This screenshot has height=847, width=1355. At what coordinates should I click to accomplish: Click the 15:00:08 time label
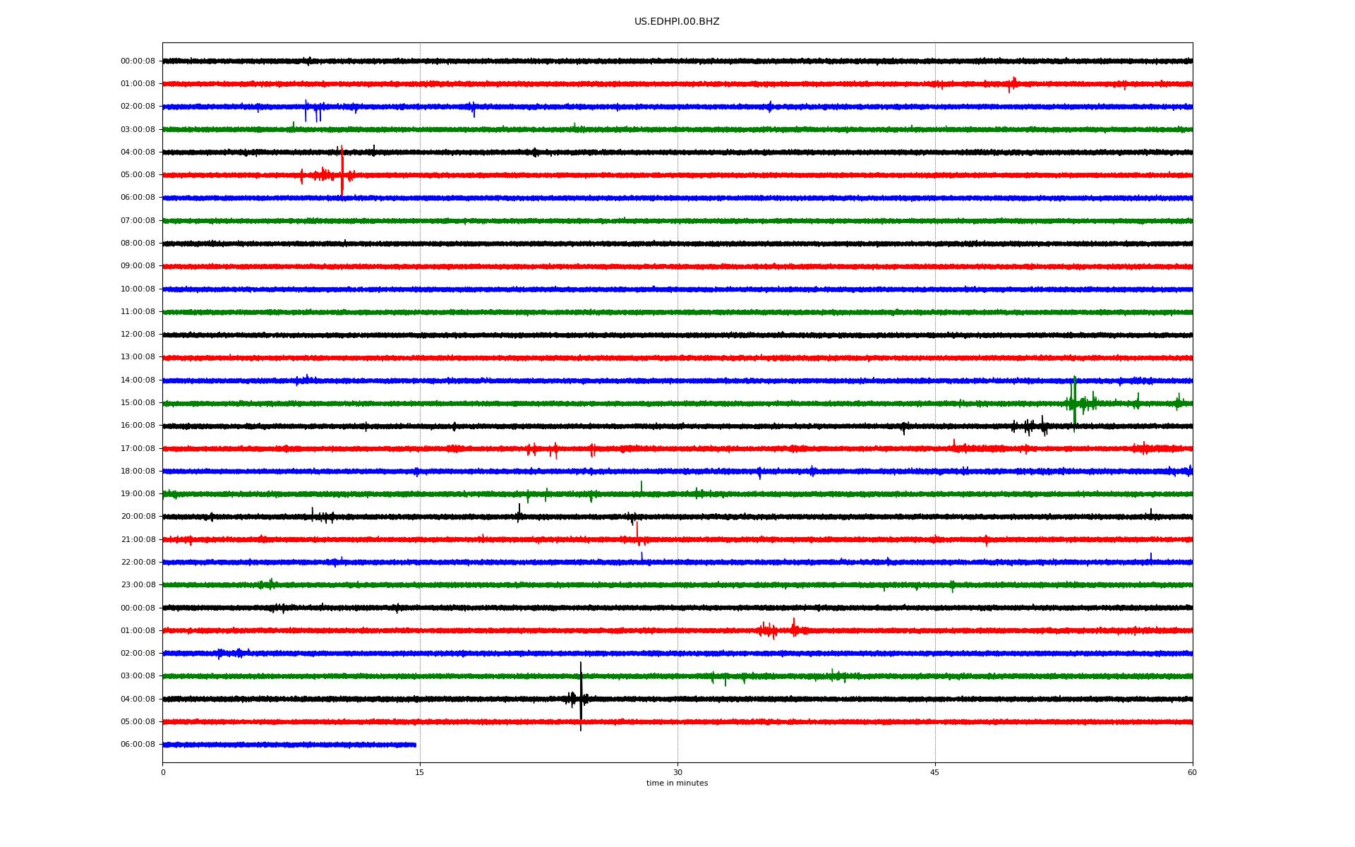pyautogui.click(x=138, y=403)
